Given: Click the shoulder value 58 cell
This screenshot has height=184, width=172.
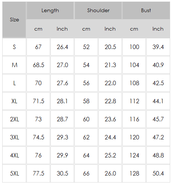Looking at the screenshot, I should (x=86, y=101).
